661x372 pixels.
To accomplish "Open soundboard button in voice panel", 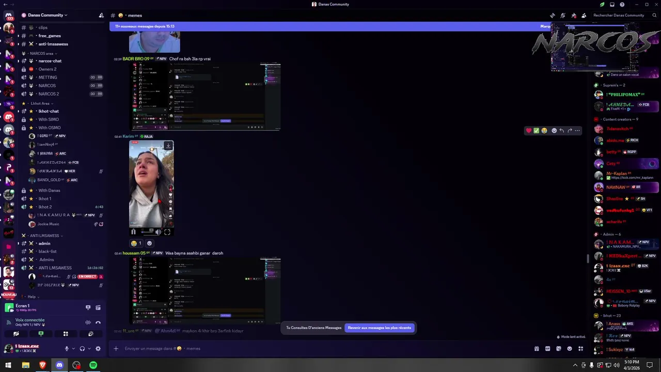I will [x=90, y=334].
